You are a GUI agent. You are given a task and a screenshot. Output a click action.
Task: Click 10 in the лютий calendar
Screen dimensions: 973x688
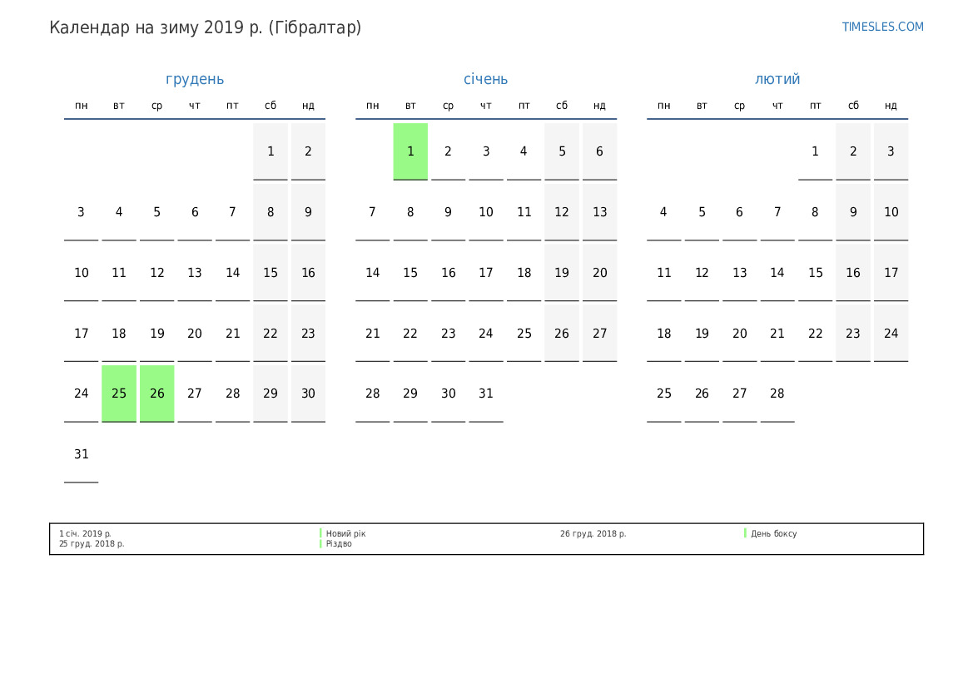pyautogui.click(x=891, y=212)
